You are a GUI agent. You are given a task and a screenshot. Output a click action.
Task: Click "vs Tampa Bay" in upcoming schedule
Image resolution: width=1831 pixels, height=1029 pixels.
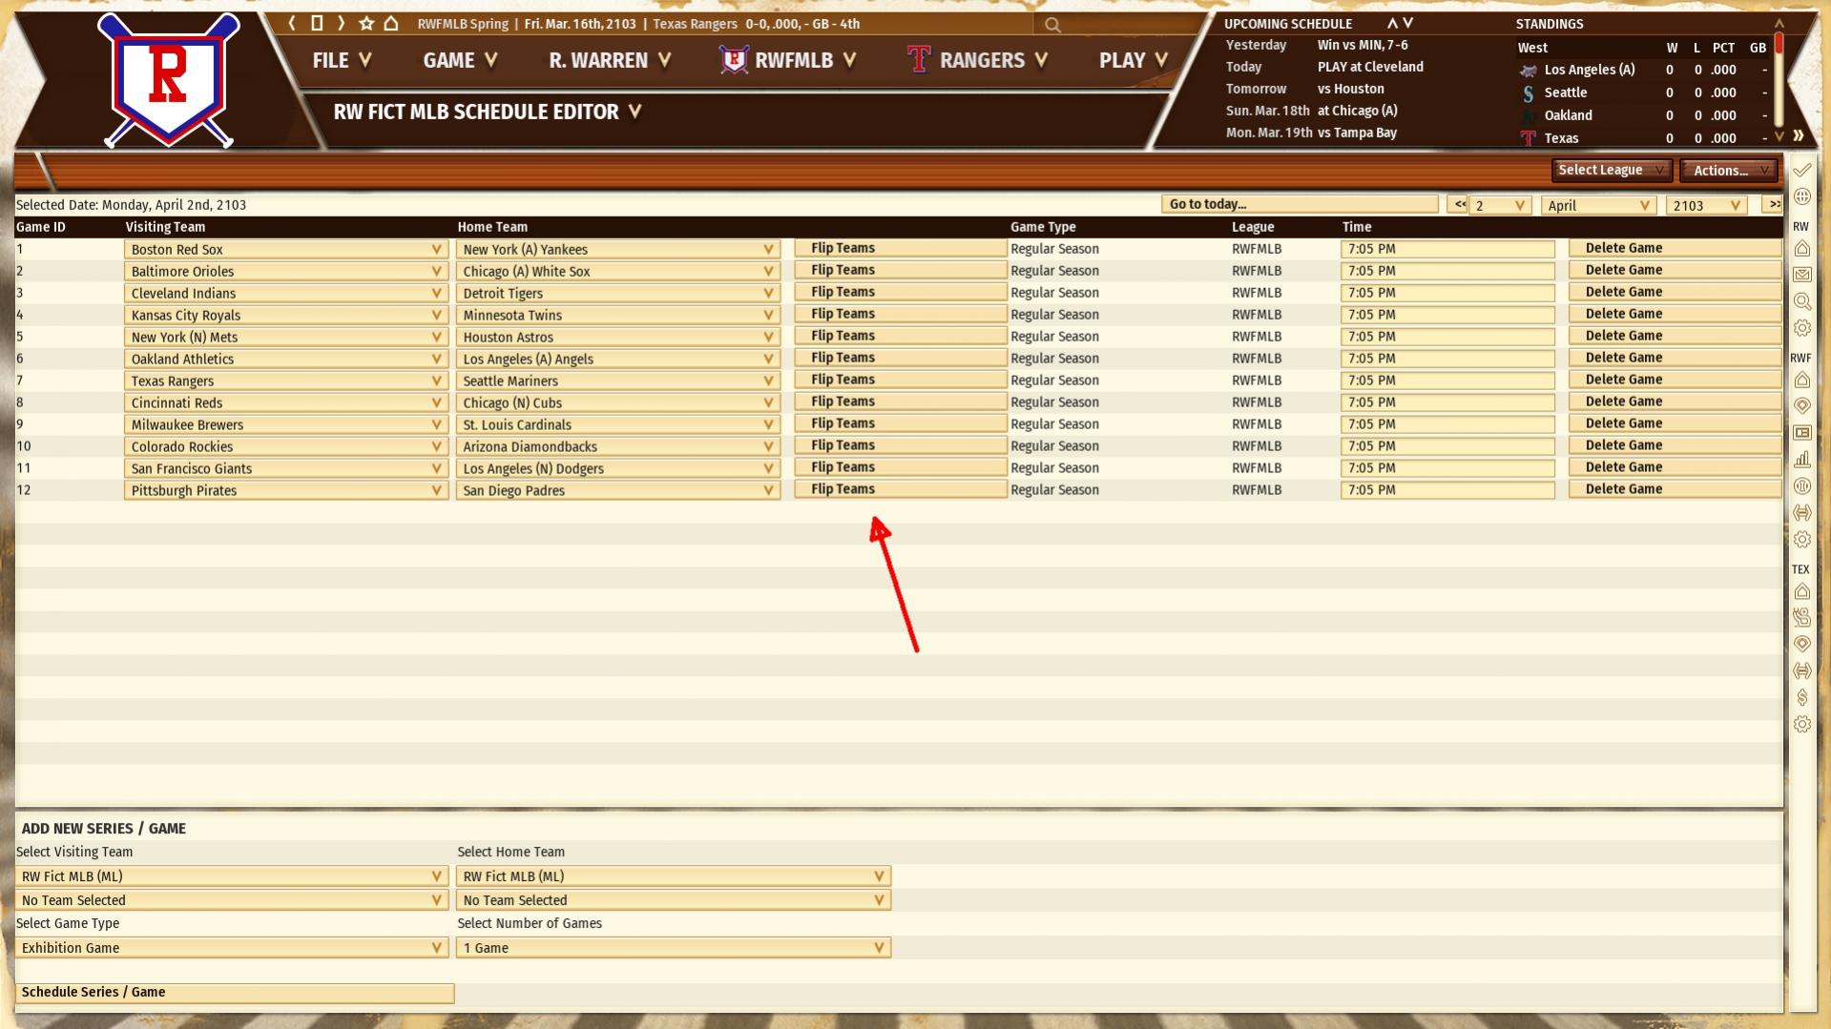pos(1357,133)
